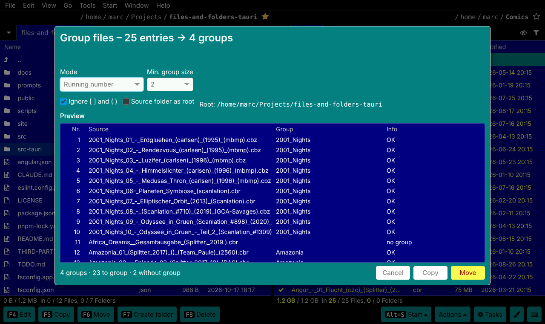
Task: Open the File menu
Action: pyautogui.click(x=10, y=6)
